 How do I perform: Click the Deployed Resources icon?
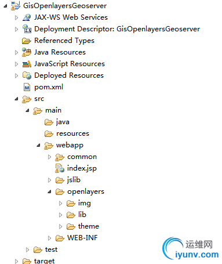pyautogui.click(x=27, y=75)
